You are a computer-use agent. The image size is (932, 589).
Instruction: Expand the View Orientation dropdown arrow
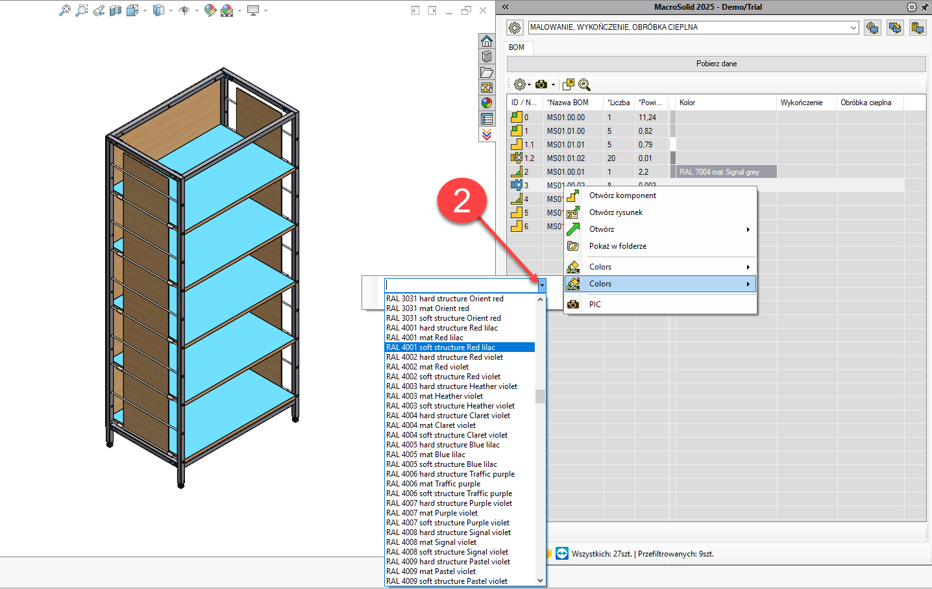click(x=145, y=10)
